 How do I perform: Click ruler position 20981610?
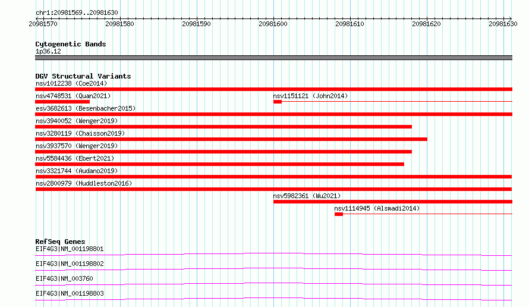point(349,24)
